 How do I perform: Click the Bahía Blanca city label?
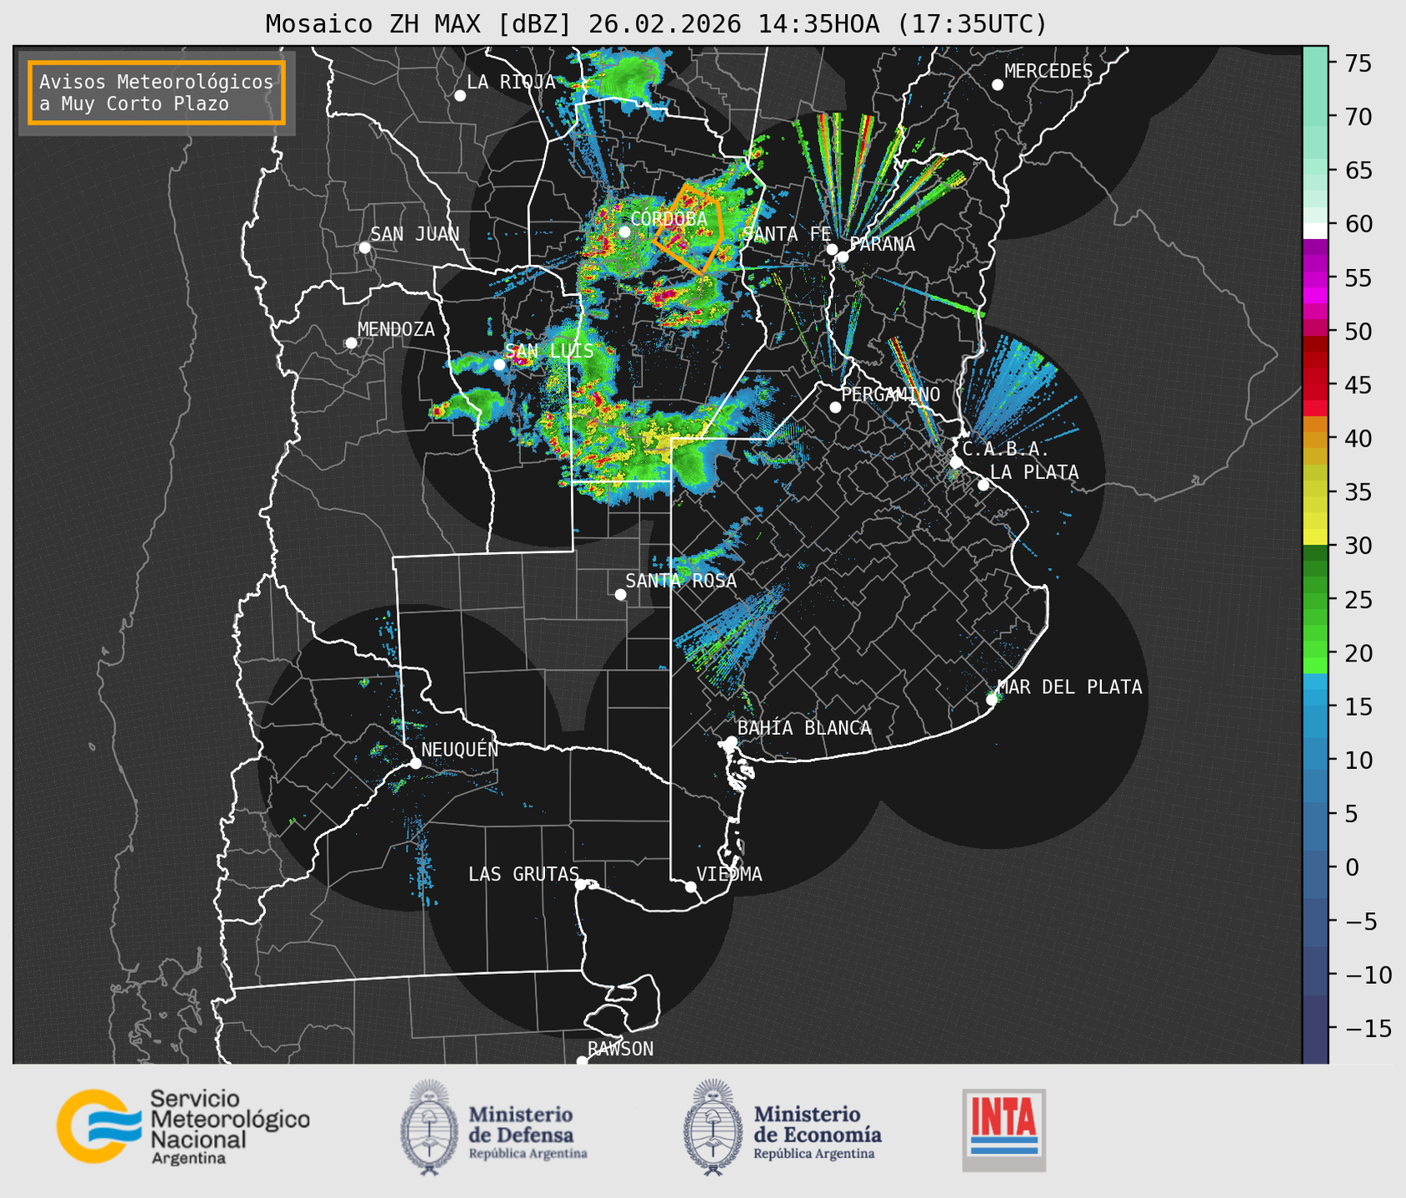(x=803, y=728)
